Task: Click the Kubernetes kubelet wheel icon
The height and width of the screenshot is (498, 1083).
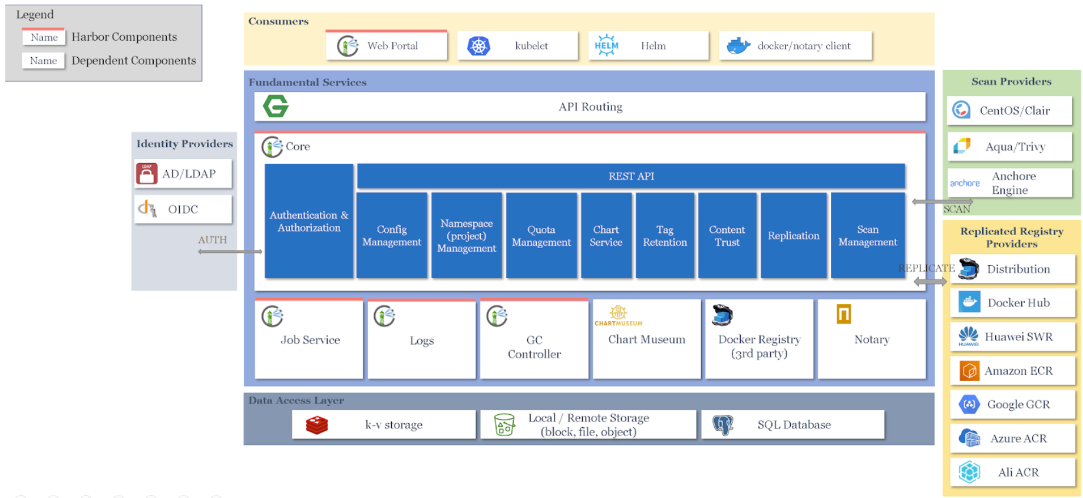Action: (478, 46)
